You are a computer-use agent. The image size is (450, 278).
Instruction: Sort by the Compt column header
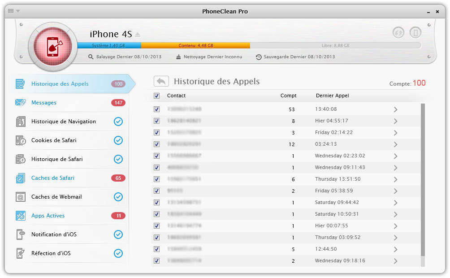pos(289,96)
